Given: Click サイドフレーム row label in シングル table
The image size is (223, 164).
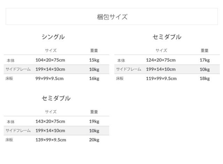Looking at the screenshot, I should tap(18, 69).
